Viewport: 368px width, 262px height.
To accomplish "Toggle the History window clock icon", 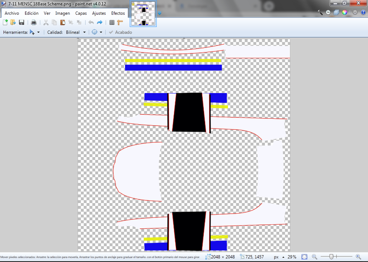I will pyautogui.click(x=328, y=12).
